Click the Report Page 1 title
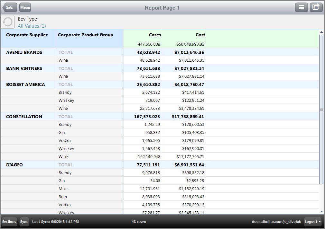 [162, 7]
